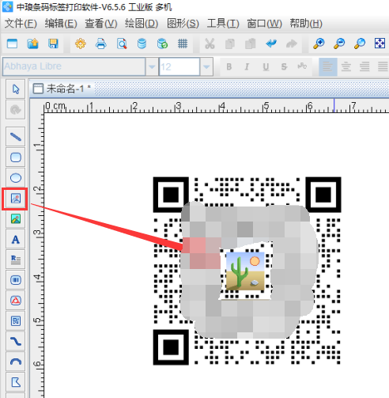Viewport: 389px width, 398px height.
Task: Cut selection with scissors icon
Action: click(x=210, y=44)
